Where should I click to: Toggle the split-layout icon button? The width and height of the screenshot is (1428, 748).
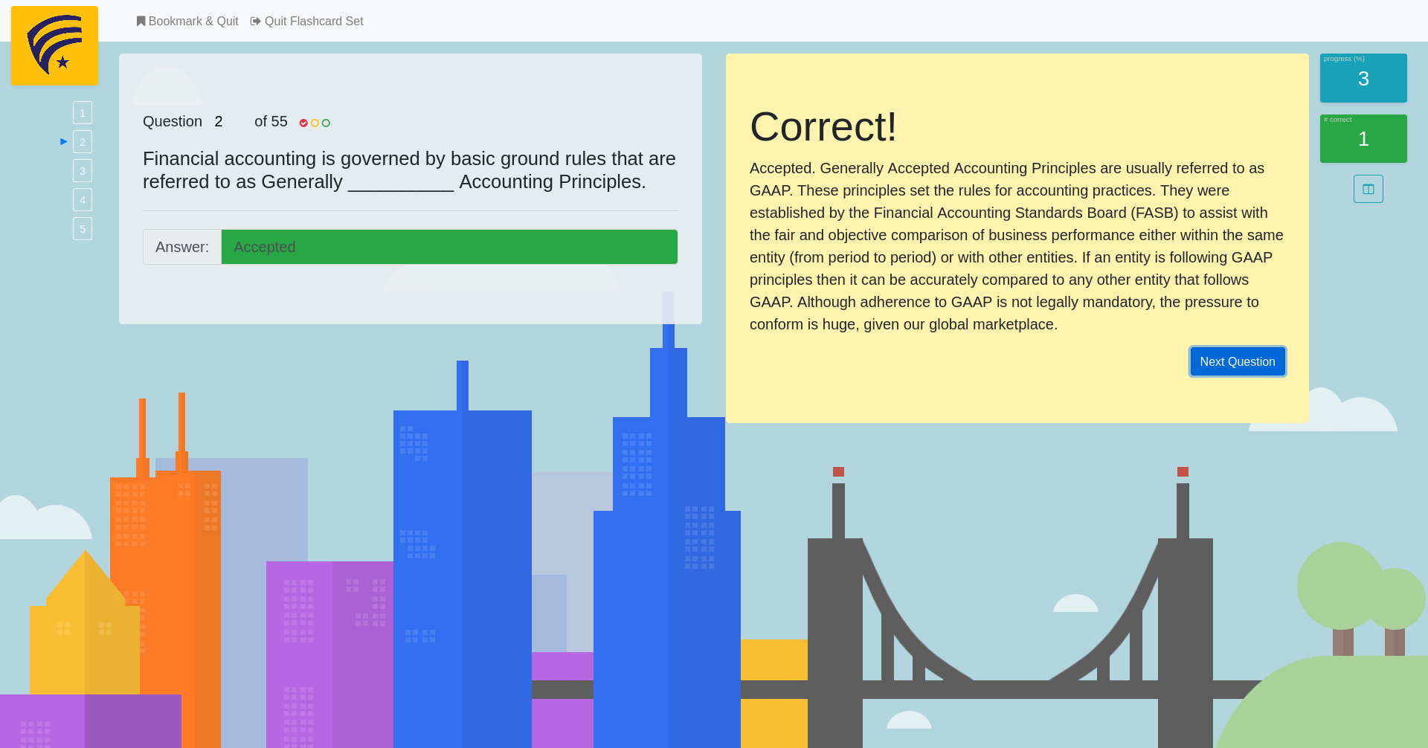[x=1368, y=189]
